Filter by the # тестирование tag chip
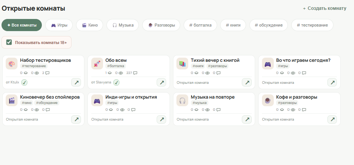 tap(312, 25)
